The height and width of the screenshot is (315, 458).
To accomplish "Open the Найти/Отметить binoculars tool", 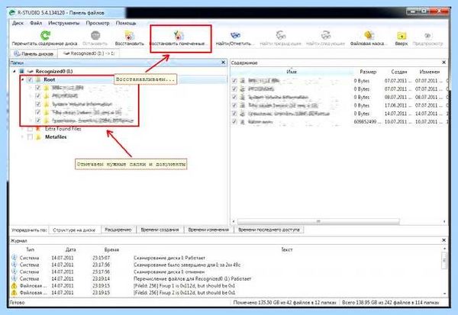I will pyautogui.click(x=235, y=36).
